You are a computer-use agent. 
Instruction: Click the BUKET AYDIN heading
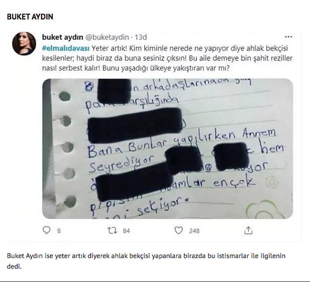[x=30, y=17]
